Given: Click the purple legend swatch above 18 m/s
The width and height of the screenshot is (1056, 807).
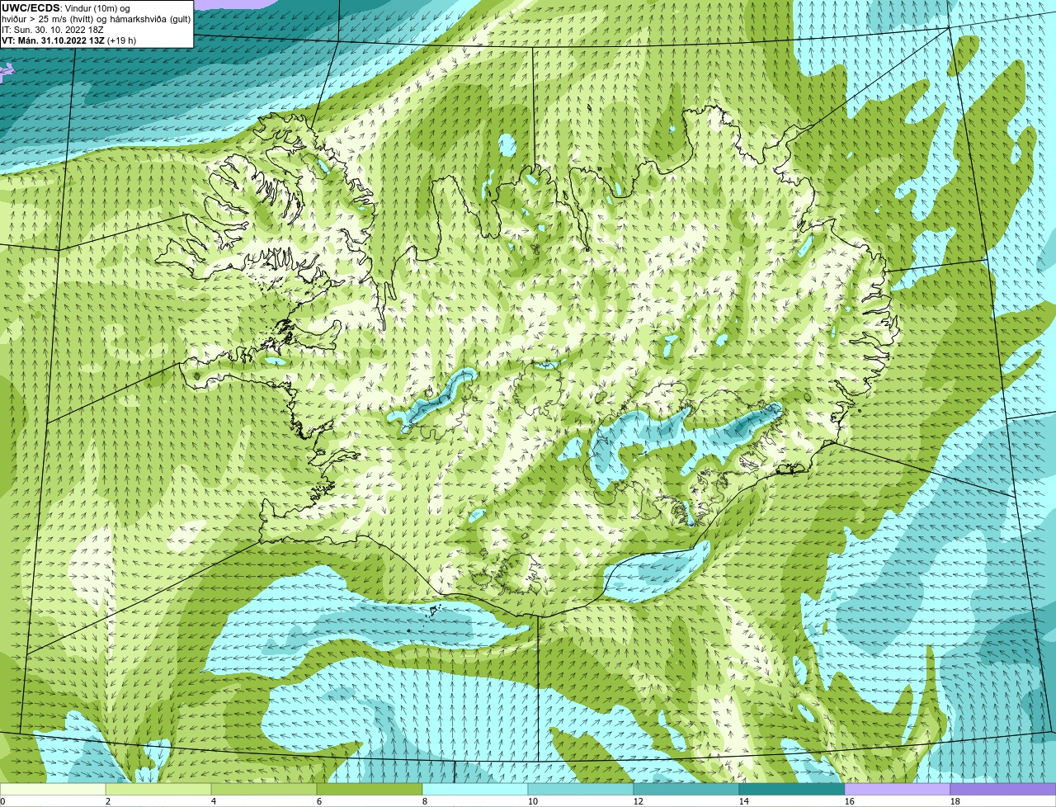Looking at the screenshot, I should (x=1003, y=790).
